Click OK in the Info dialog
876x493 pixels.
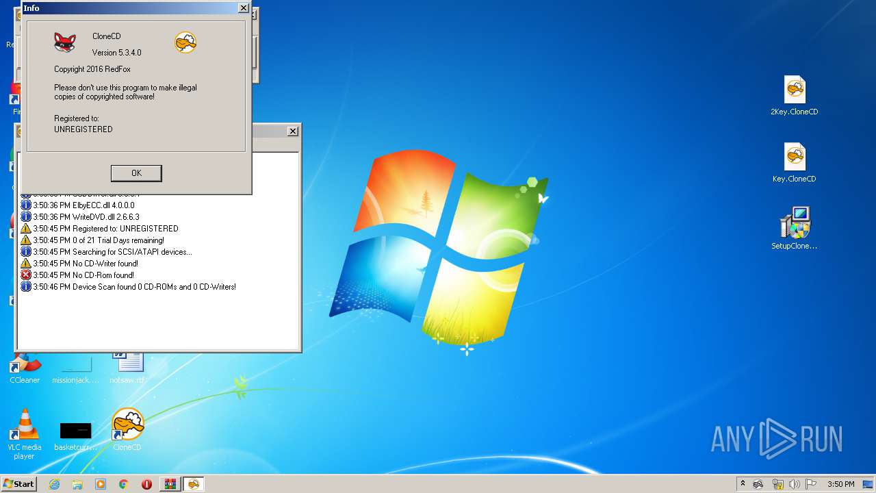point(136,173)
